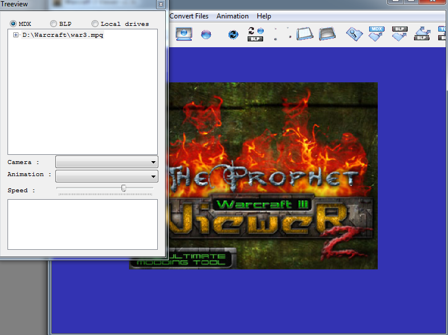The height and width of the screenshot is (335, 448).
Task: Click the Treeview title bar text
Action: [x=14, y=4]
